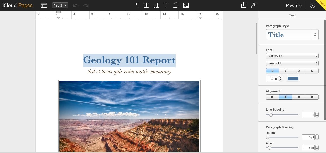
Task: Open the Share icon menu
Action: (243, 5)
